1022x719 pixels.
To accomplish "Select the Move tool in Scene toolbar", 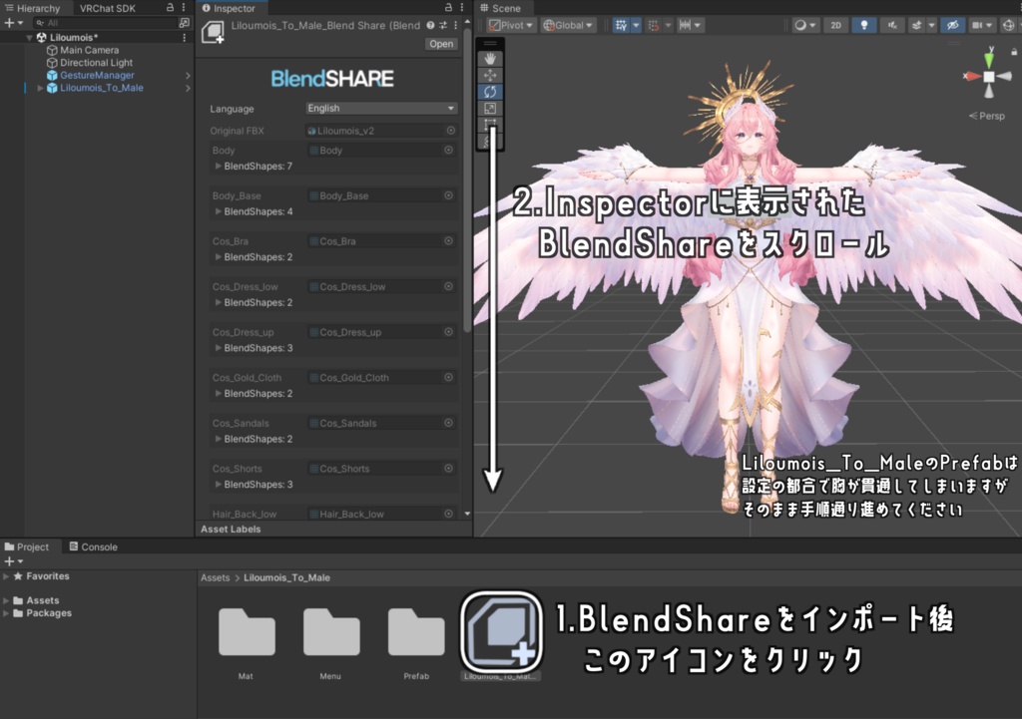I will (490, 75).
